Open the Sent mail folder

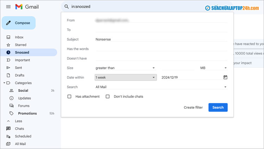click(18, 68)
